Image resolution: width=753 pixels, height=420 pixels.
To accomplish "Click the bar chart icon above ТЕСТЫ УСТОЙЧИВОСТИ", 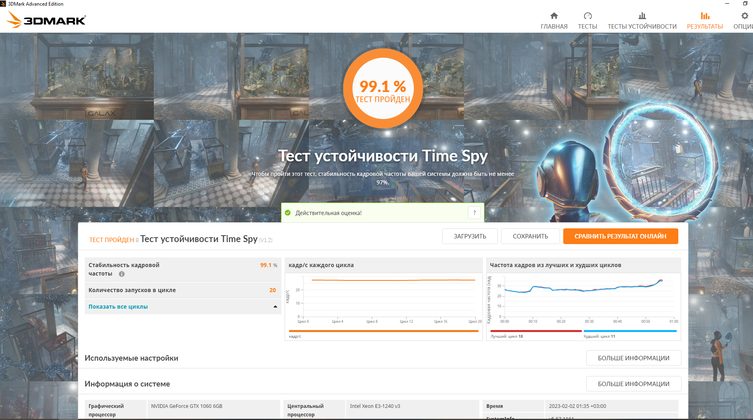I will pyautogui.click(x=642, y=16).
